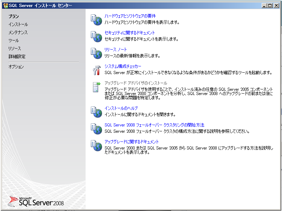Viewport: 282px width, 211px height.
Task: Open the インストールのヘルプ link
Action: 121,108
